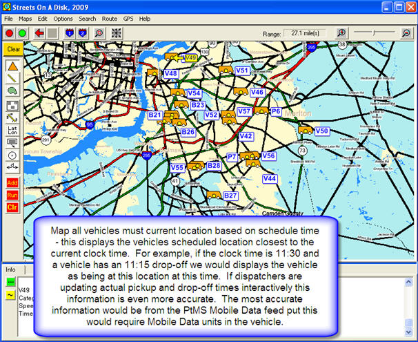
Task: Open the Maps menu
Action: pyautogui.click(x=26, y=19)
